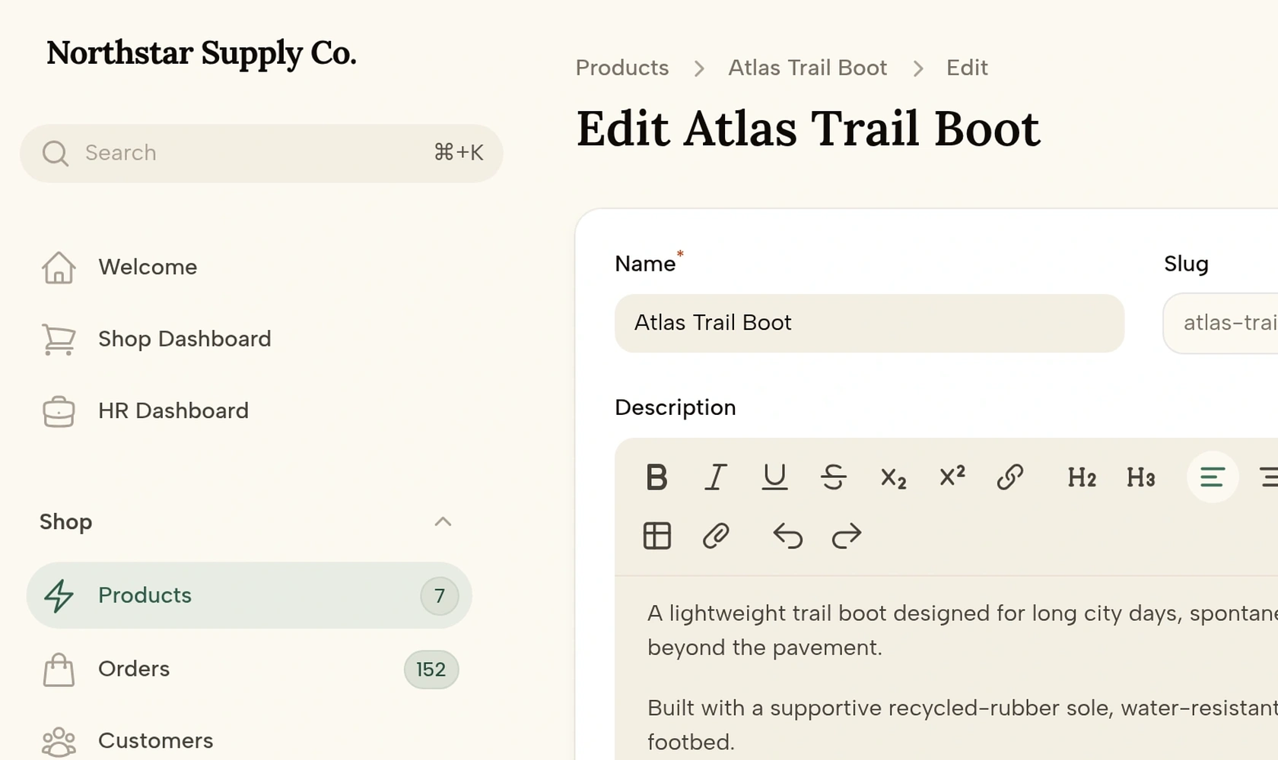Click the Products lightning bolt icon
Viewport: 1278px width, 760px height.
(59, 596)
